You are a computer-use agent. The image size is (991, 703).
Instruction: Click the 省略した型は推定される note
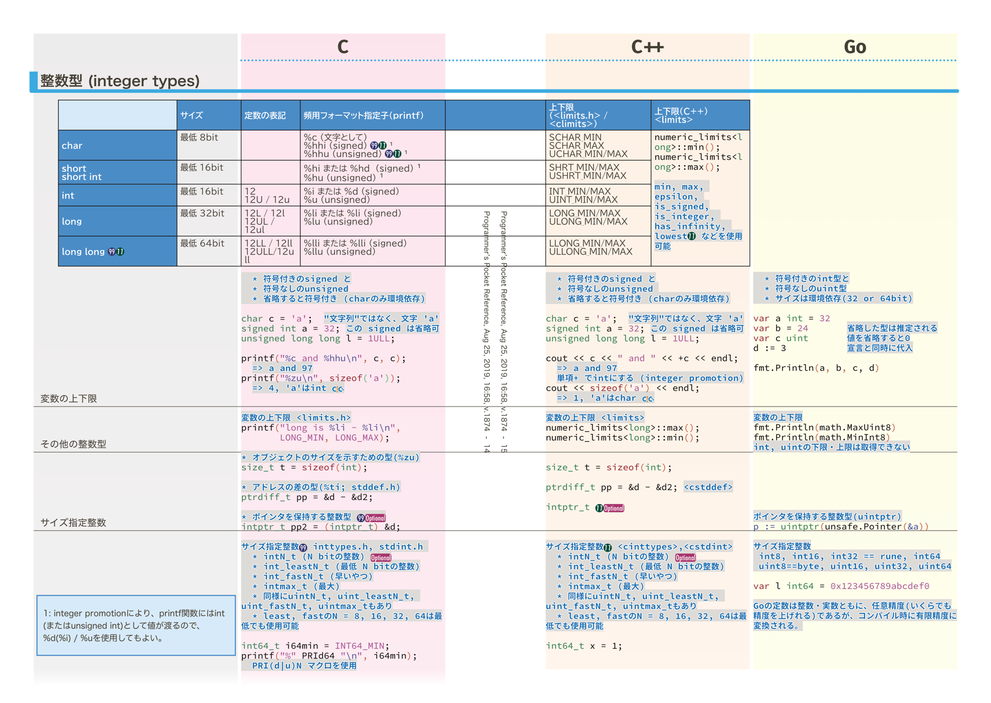892,328
